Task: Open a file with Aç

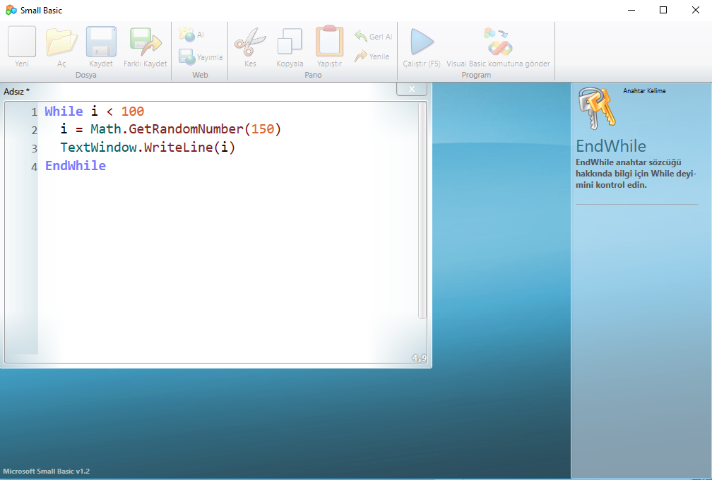Action: pyautogui.click(x=61, y=47)
